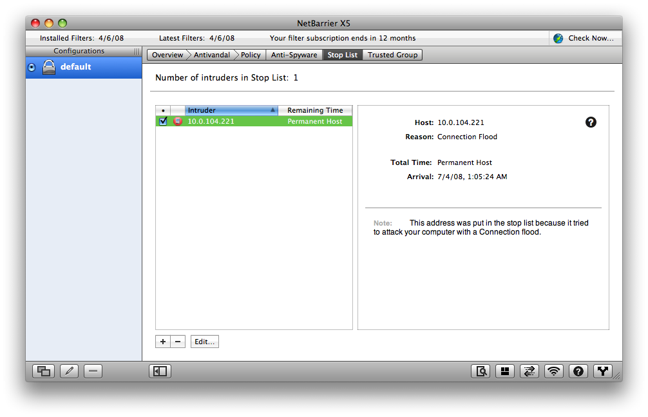Uncheck the 10.0.104.221 intruder checkbox
This screenshot has height=417, width=648.
click(163, 121)
